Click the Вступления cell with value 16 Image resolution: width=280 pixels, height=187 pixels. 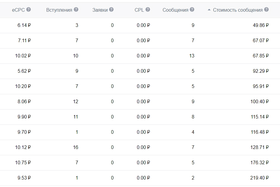[x=76, y=148]
